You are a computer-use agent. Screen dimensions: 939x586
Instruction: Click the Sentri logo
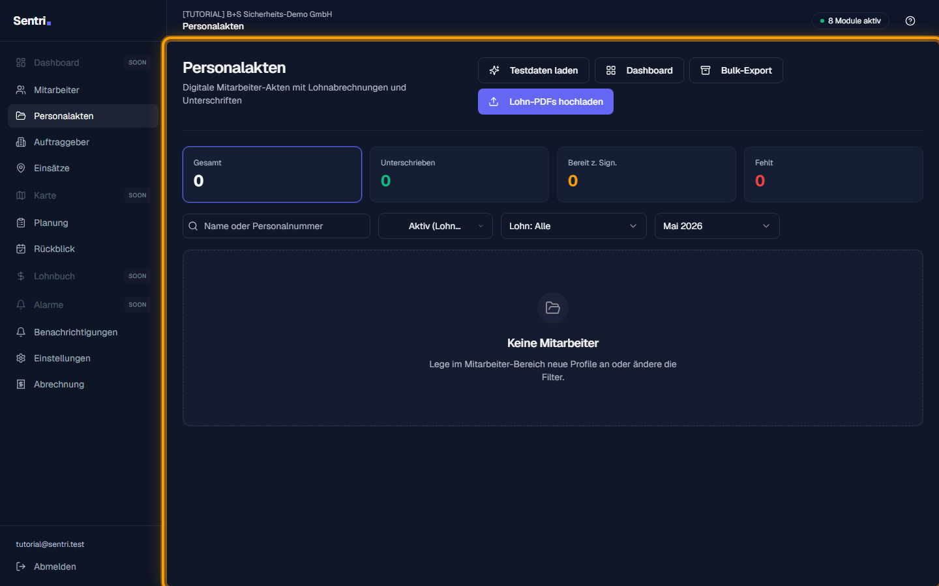32,21
